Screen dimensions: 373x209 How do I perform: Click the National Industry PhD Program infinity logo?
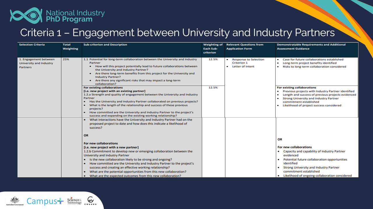pyautogui.click(x=27, y=15)
